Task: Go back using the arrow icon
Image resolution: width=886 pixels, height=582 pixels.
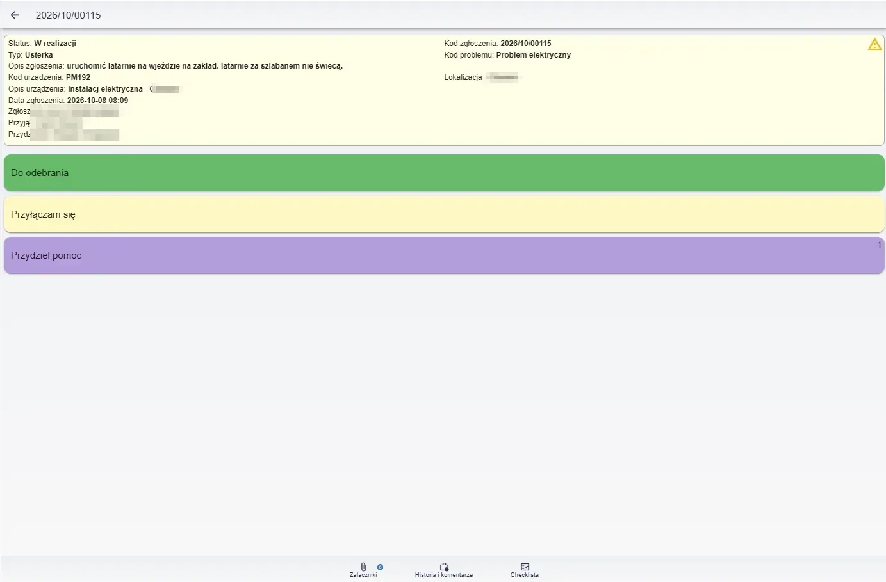Action: click(15, 15)
